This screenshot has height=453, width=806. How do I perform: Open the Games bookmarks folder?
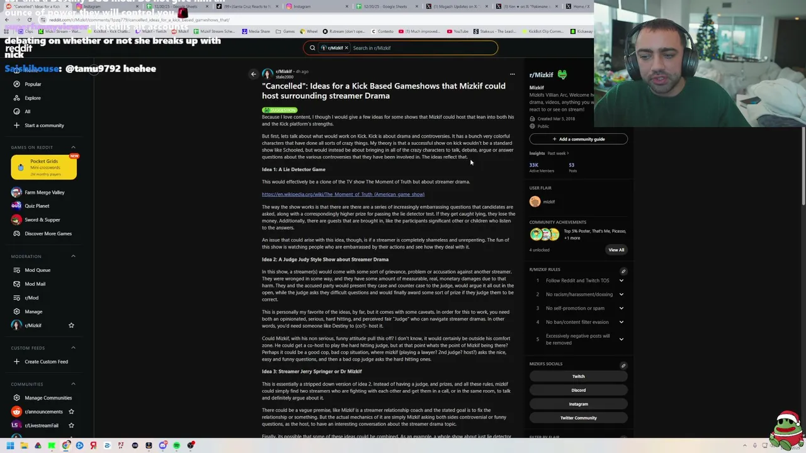click(x=285, y=31)
